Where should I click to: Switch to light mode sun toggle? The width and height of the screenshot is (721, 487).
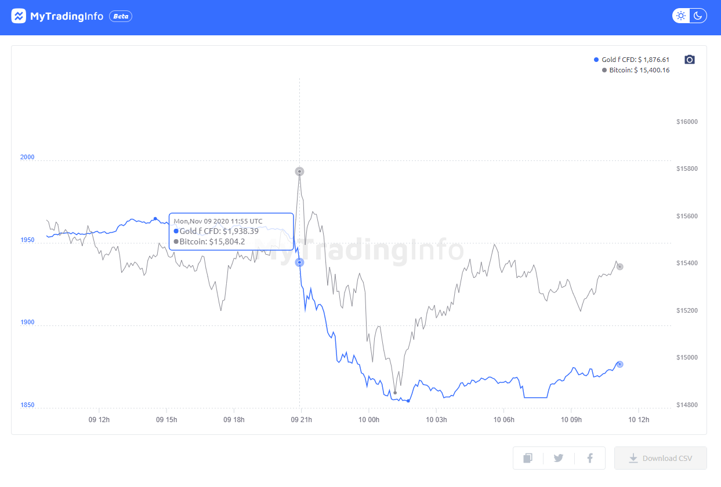tap(682, 16)
